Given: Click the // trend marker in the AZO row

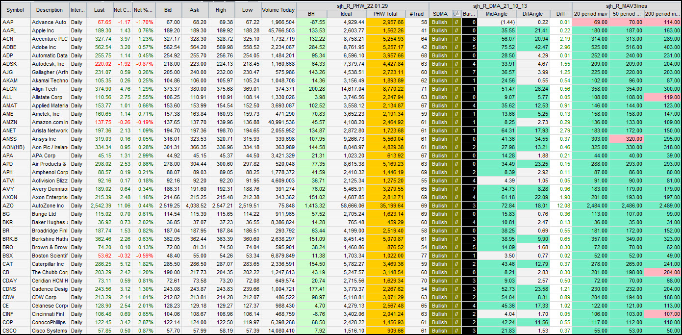Looking at the screenshot, I should tap(456, 206).
